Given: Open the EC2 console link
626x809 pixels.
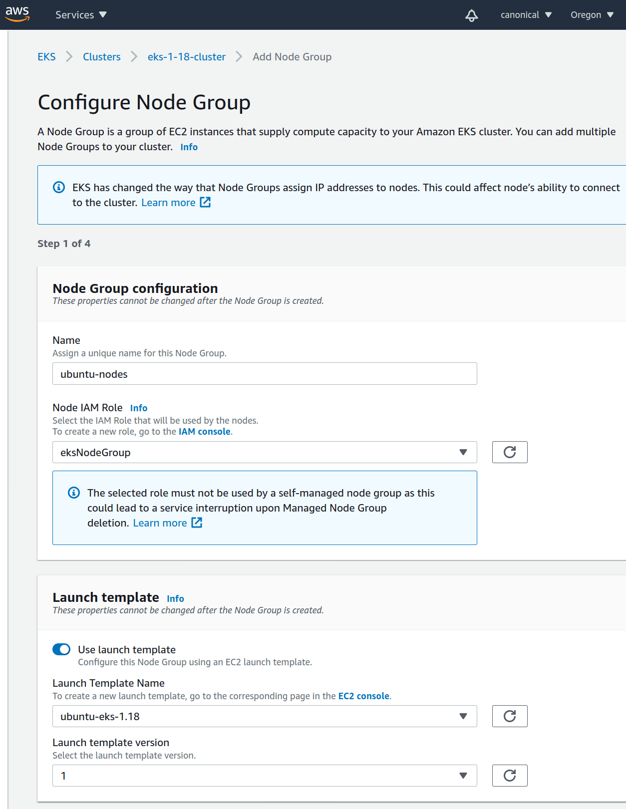Looking at the screenshot, I should (364, 696).
